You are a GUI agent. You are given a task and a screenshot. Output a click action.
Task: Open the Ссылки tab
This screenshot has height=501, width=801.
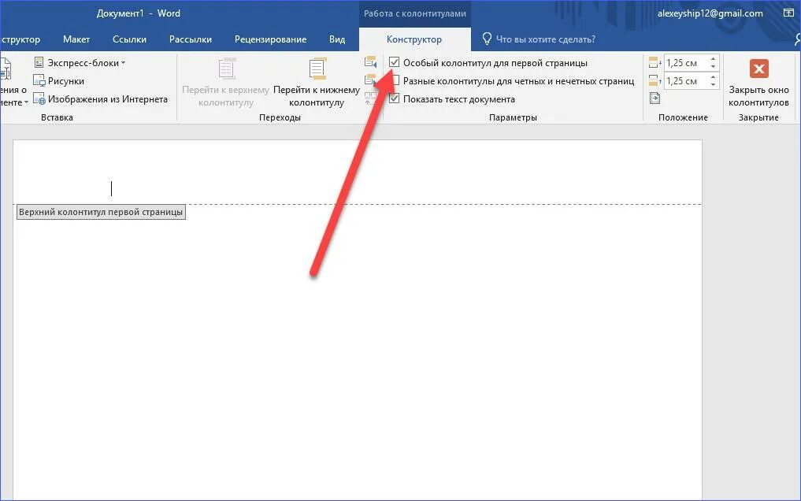coord(129,39)
